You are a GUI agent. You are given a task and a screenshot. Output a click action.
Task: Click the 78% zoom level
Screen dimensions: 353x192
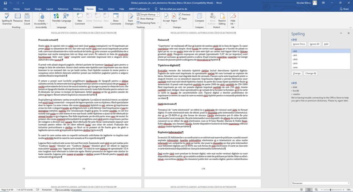(x=349, y=190)
